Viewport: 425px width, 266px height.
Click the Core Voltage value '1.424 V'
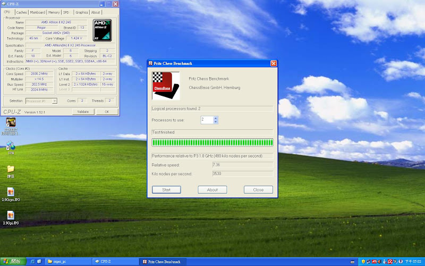coord(76,38)
